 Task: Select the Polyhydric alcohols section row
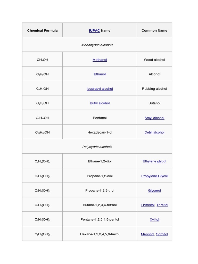tap(97, 147)
